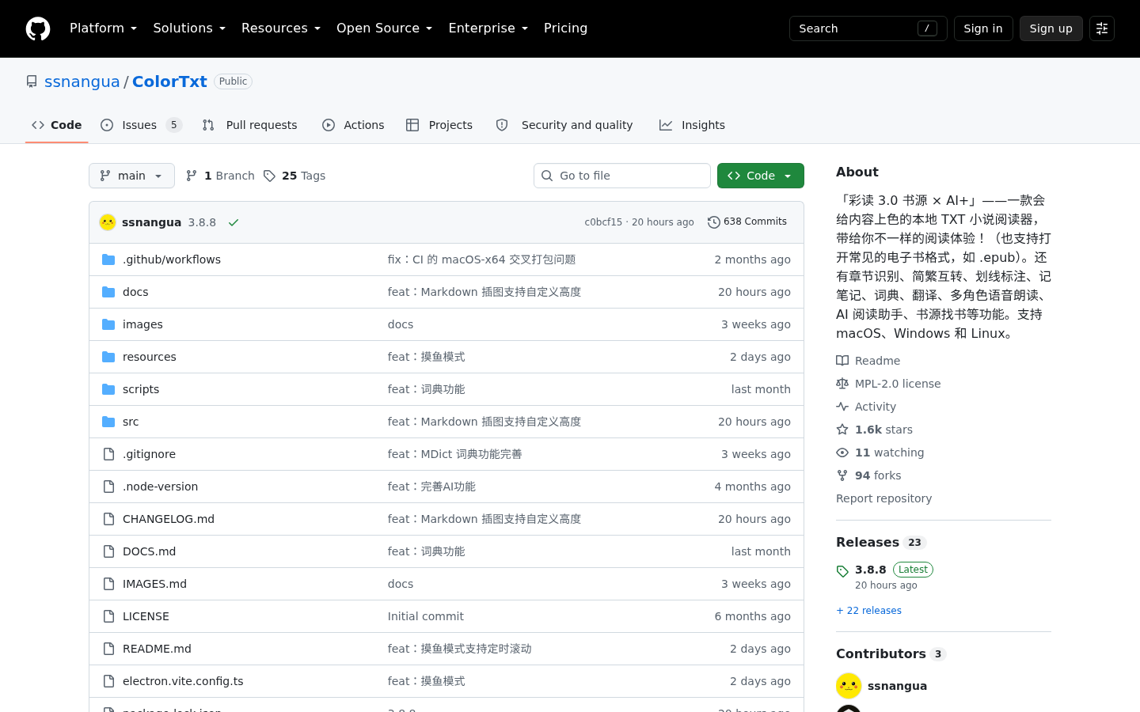Open the green Code dropdown button
The image size is (1140, 712).
pos(761,176)
